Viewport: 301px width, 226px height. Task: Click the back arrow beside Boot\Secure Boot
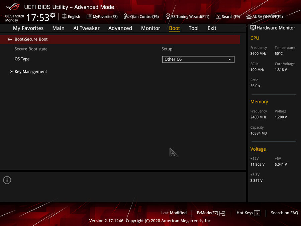pyautogui.click(x=10, y=40)
